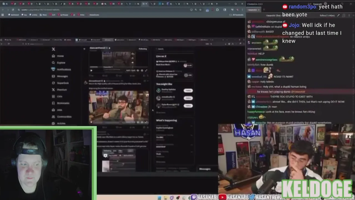This screenshot has height=200, width=355.
Task: Go back using the profile back arrow
Action: pos(84,49)
